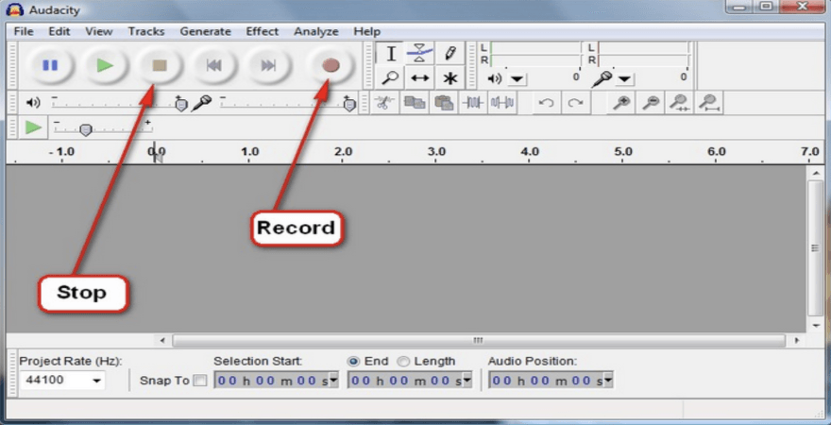Open the Edit menu
Image resolution: width=831 pixels, height=425 pixels.
[59, 31]
